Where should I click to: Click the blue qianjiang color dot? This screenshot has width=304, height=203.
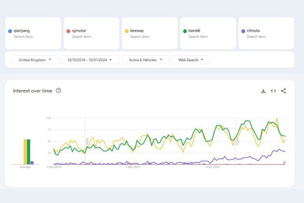pyautogui.click(x=10, y=31)
